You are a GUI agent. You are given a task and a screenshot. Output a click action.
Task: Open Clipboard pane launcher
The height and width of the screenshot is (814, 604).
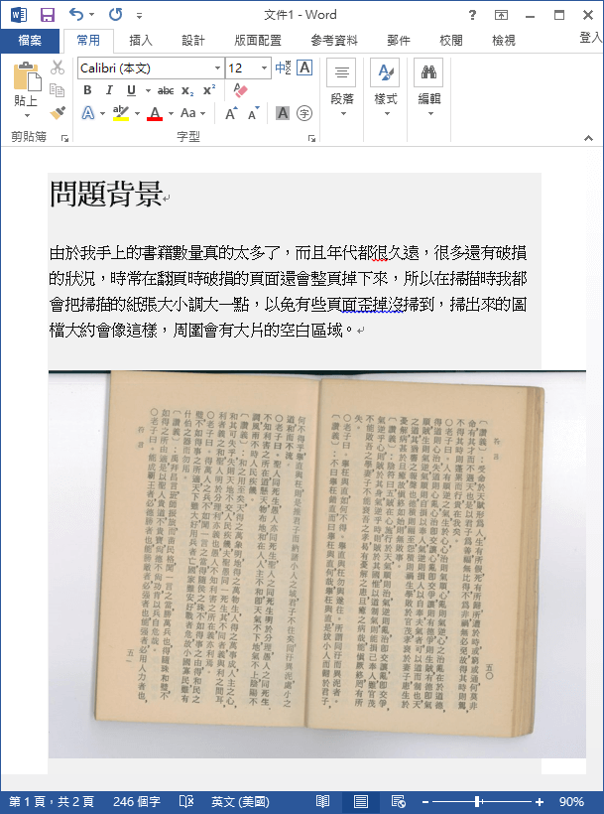coord(64,138)
